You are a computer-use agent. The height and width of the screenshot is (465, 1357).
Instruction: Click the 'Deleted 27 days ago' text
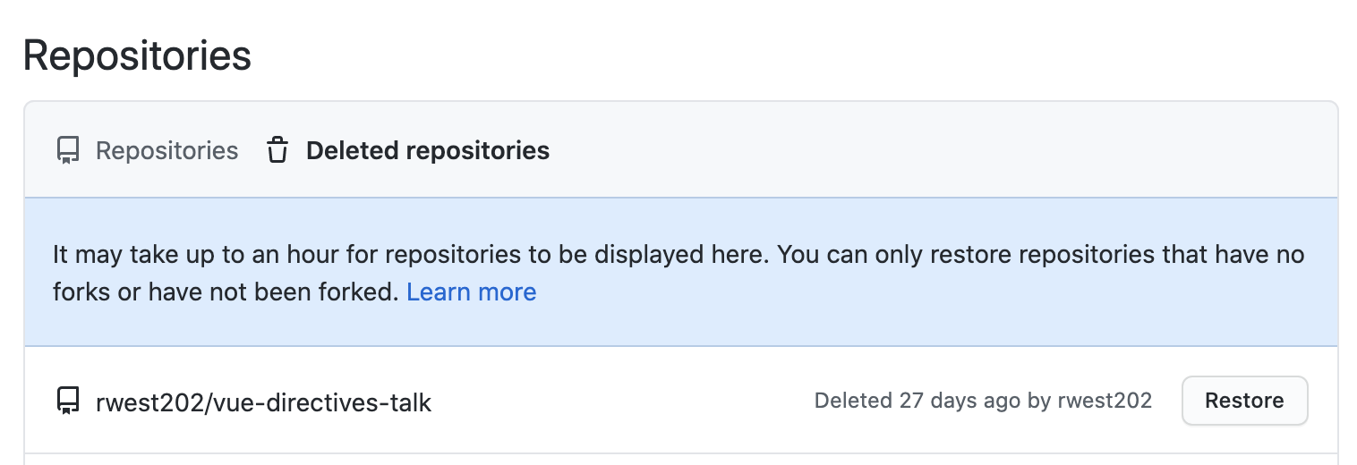click(917, 401)
